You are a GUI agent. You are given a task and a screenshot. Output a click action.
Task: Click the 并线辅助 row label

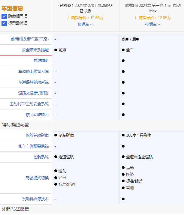pos(41,61)
